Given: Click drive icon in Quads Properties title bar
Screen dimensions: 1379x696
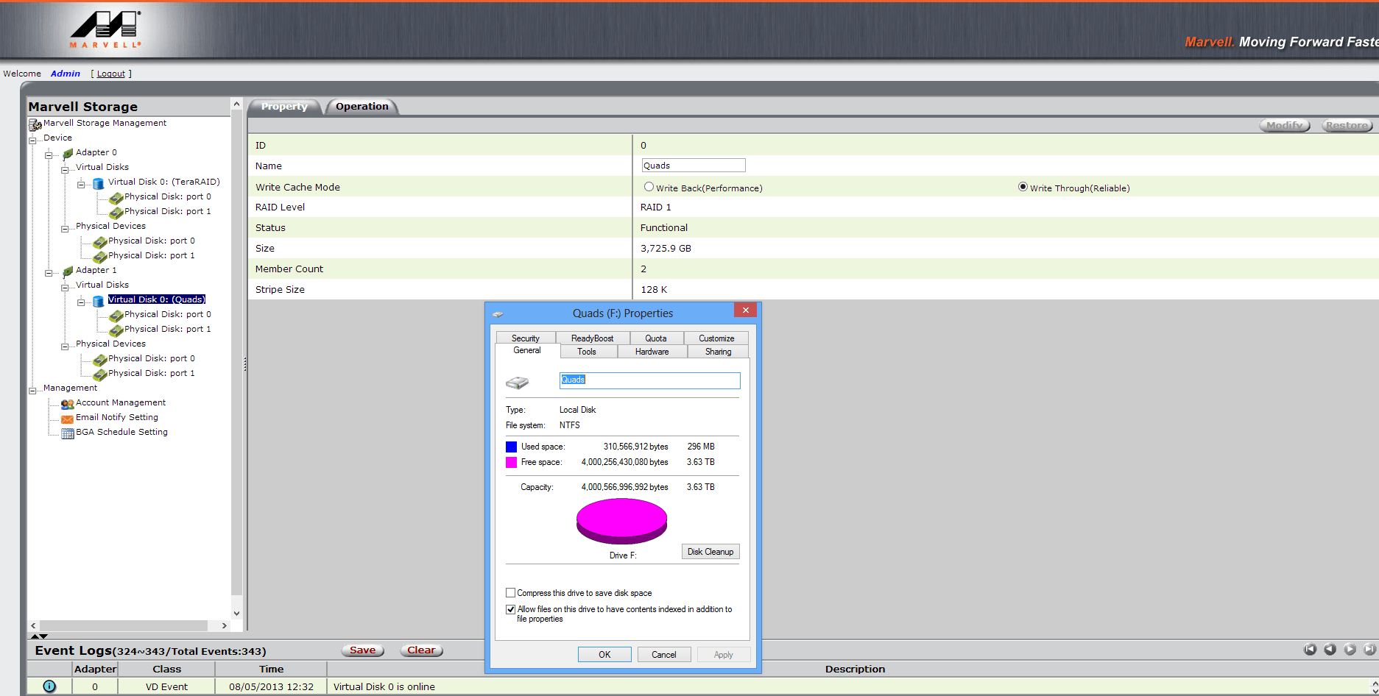Looking at the screenshot, I should [498, 314].
